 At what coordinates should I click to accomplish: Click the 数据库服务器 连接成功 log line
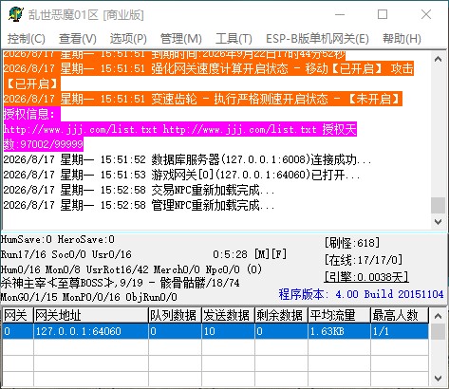[187, 159]
